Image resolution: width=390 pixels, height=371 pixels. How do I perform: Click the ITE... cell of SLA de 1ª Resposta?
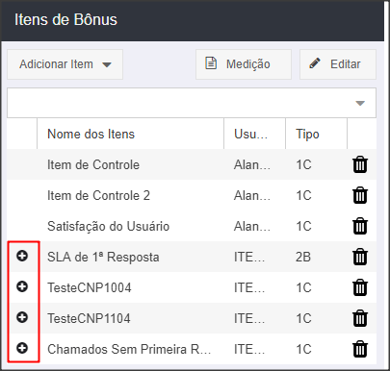click(249, 257)
